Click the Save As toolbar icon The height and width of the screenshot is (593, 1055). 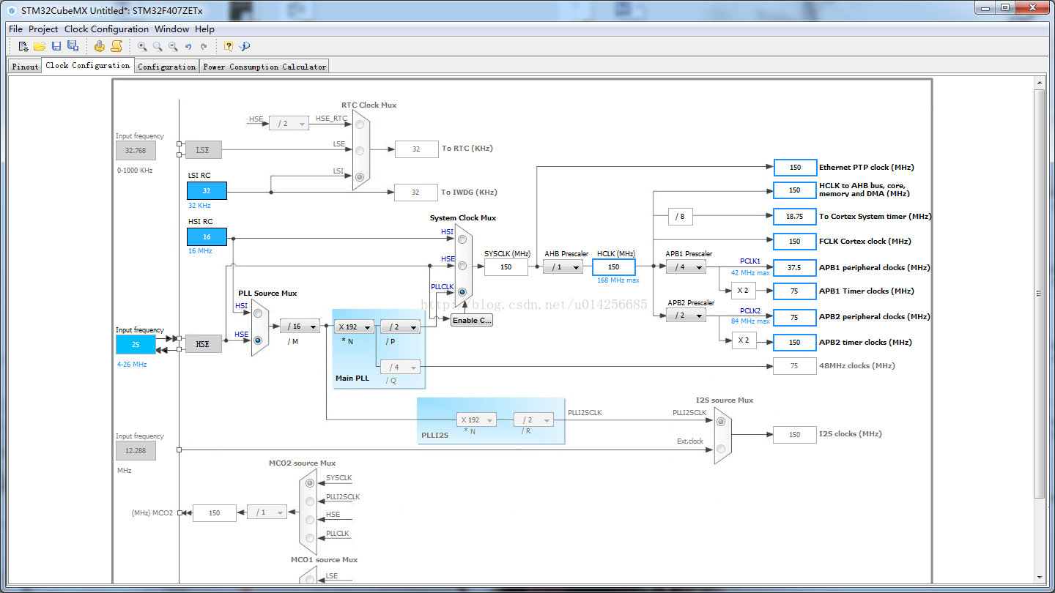pyautogui.click(x=73, y=46)
